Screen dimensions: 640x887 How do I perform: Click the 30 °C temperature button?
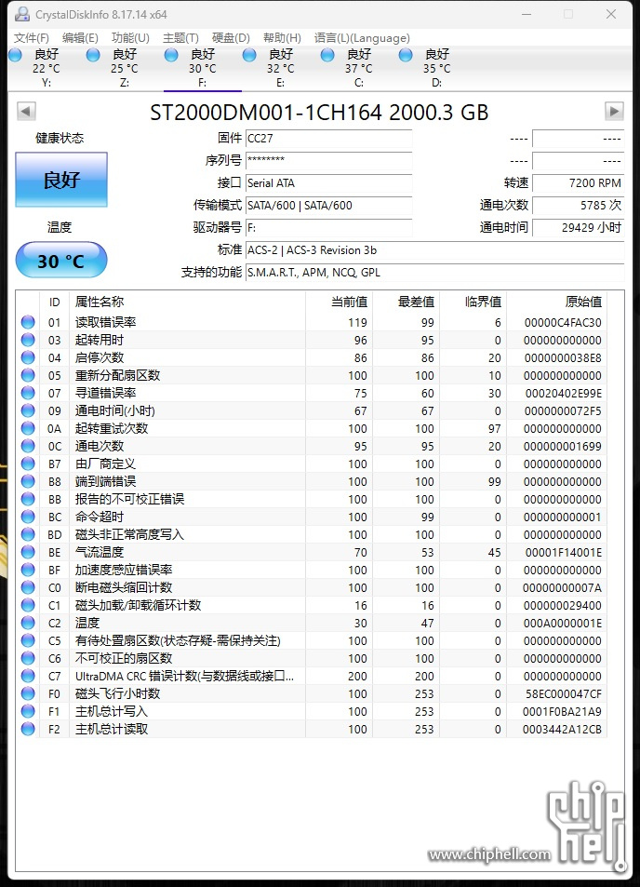pyautogui.click(x=61, y=261)
